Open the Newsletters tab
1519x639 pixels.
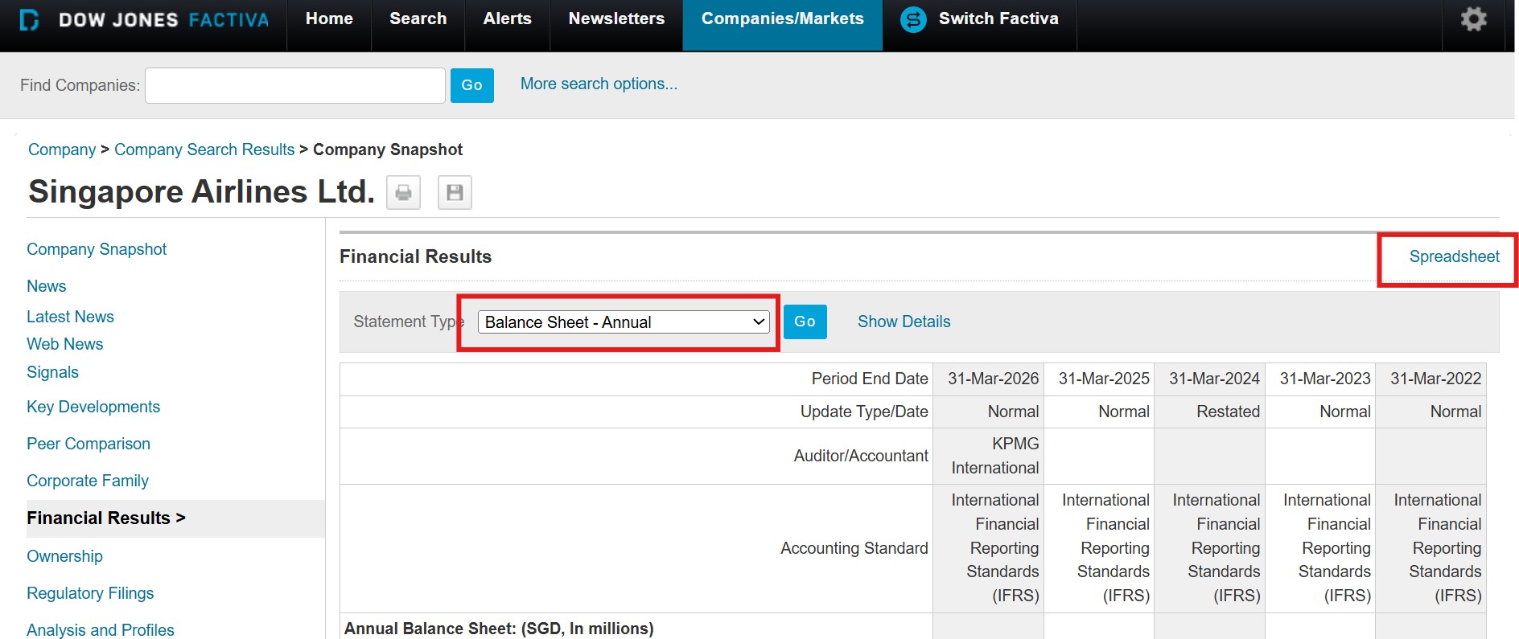pyautogui.click(x=616, y=18)
